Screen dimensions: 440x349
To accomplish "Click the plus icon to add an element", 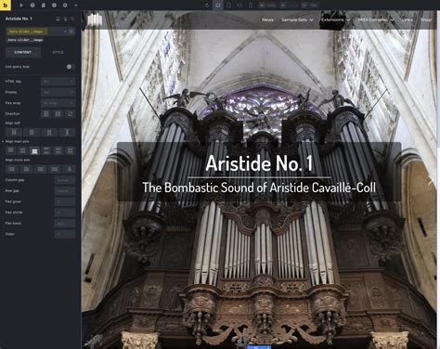I will [x=76, y=6].
